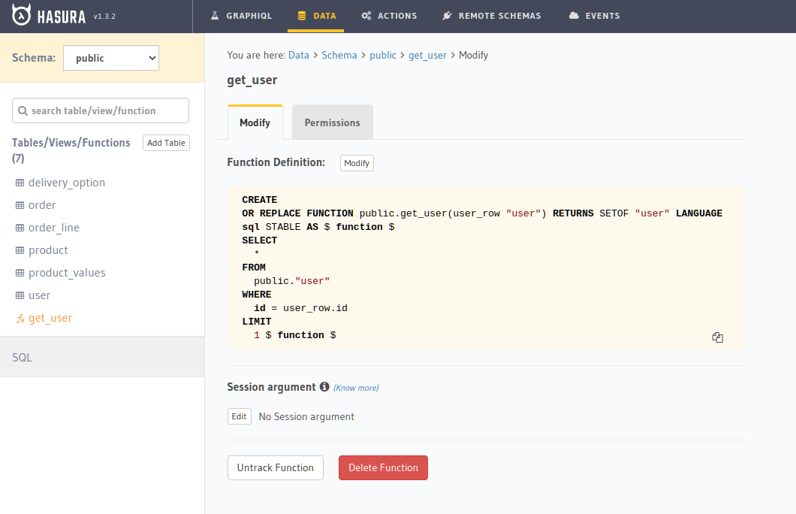The width and height of the screenshot is (796, 514).
Task: Open the Schema selector showing public
Action: click(110, 57)
